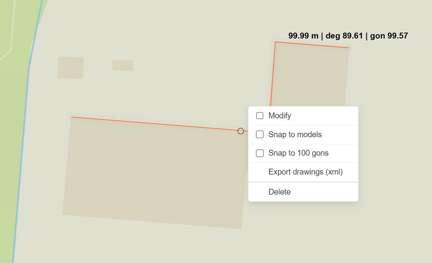Click the measurement label 99.99 m
Viewport: 432px width, 263px height.
pyautogui.click(x=303, y=36)
